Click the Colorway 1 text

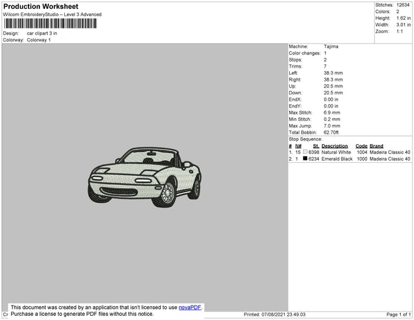(39, 40)
